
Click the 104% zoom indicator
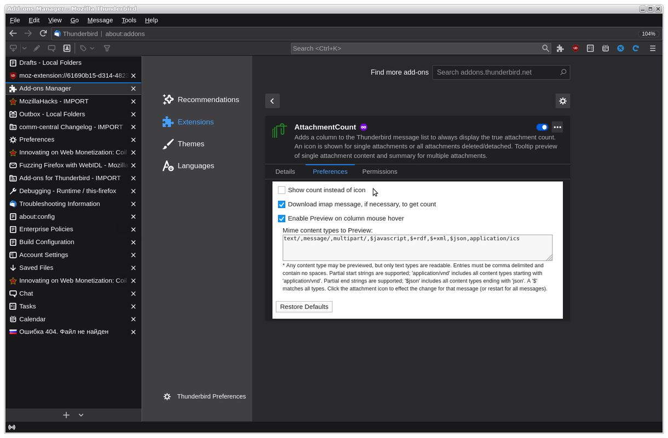coord(648,33)
